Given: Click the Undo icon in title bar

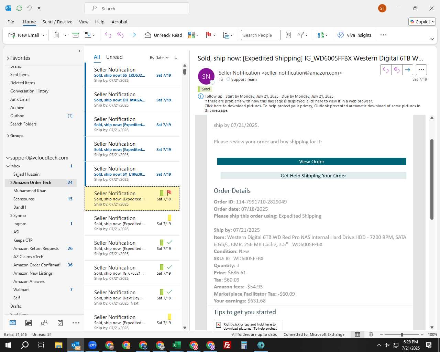Looking at the screenshot, I should click(29, 8).
